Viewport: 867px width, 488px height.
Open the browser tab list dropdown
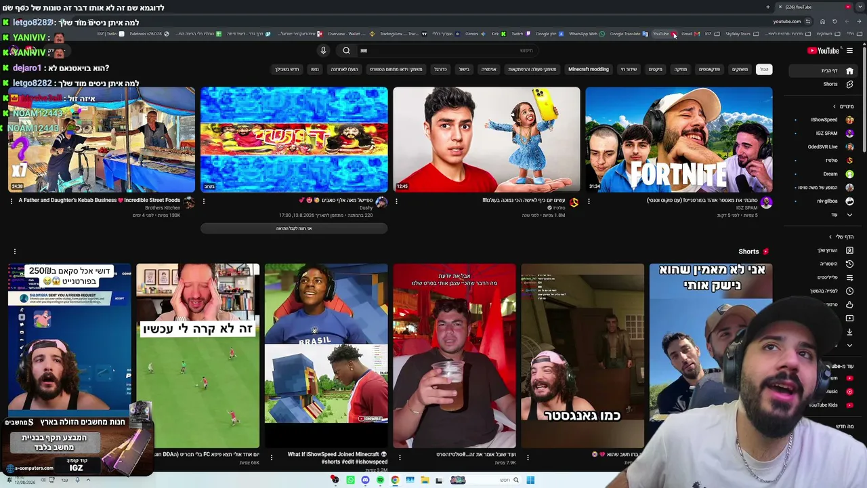pyautogui.click(x=860, y=7)
